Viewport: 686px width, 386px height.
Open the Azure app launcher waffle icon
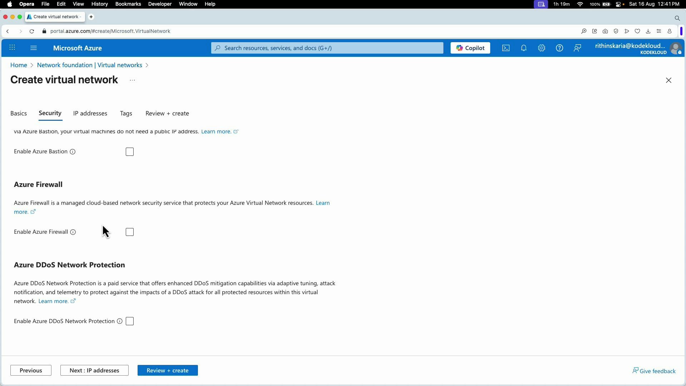(x=13, y=48)
